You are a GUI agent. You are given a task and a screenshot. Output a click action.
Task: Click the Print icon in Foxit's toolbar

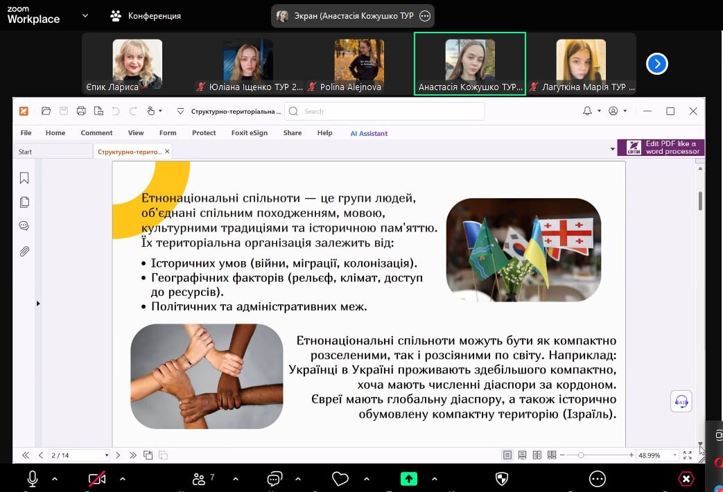[81, 111]
